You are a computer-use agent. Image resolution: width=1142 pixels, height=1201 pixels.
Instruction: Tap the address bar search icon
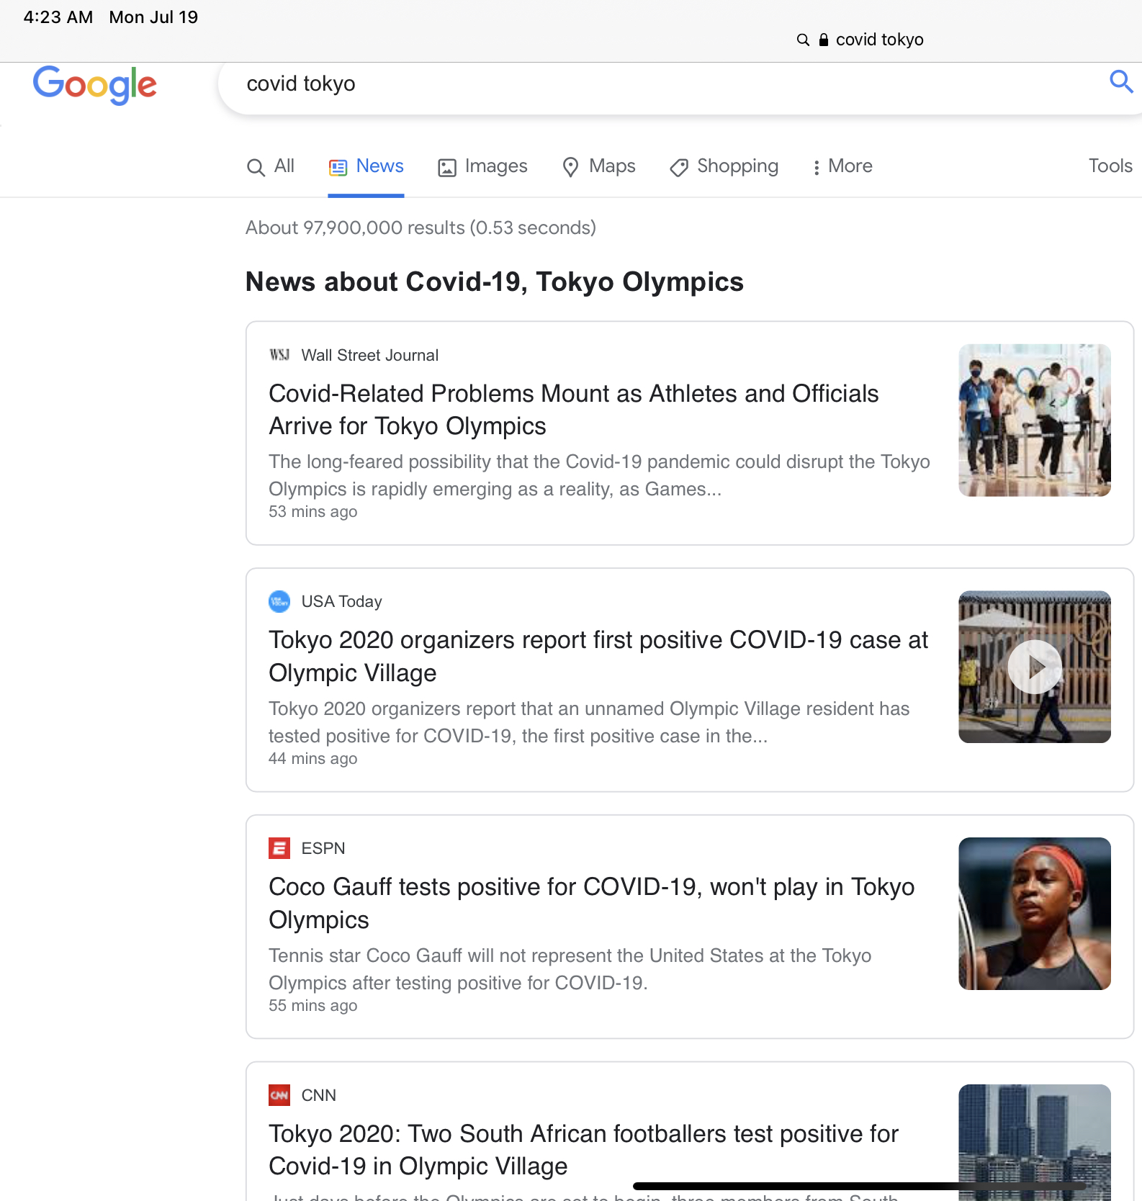pos(803,40)
